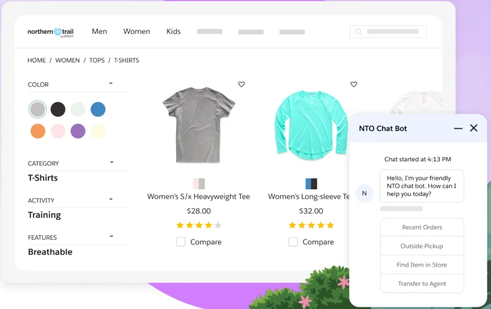Check Compare for Women's S/x Heavyweight Tee
The width and height of the screenshot is (491, 309).
click(181, 242)
